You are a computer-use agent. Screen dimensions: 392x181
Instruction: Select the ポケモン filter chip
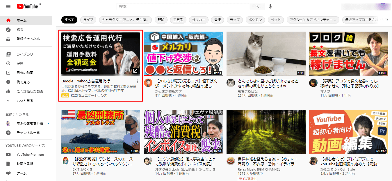[x=255, y=20]
